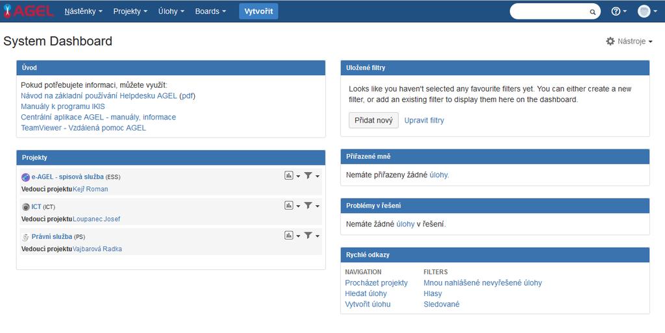
Task: Open filter funnel icon for ICT project
Action: coord(308,206)
